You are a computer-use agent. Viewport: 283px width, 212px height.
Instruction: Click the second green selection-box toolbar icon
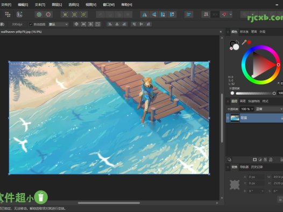(x=74, y=15)
